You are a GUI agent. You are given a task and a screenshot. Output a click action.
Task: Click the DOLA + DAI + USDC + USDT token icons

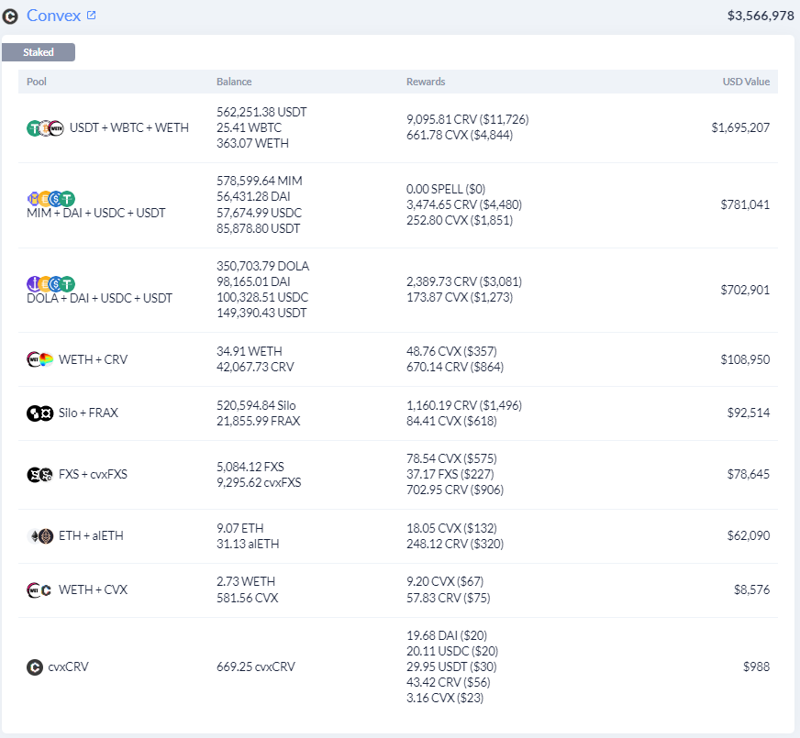click(51, 283)
